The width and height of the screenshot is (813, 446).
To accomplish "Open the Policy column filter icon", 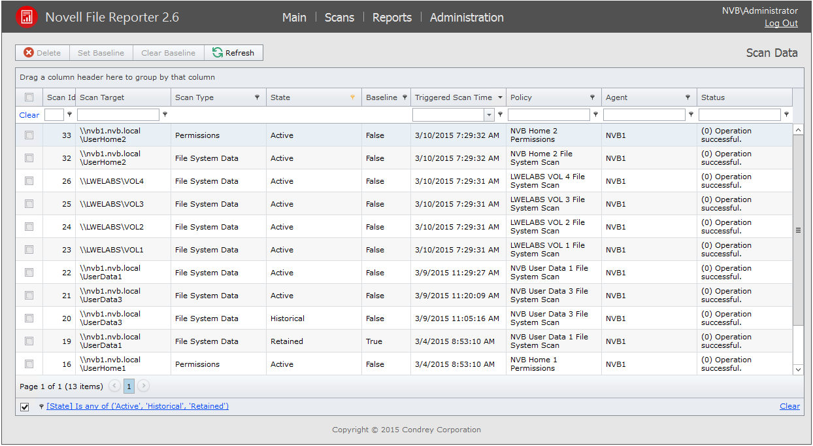I will [x=592, y=97].
